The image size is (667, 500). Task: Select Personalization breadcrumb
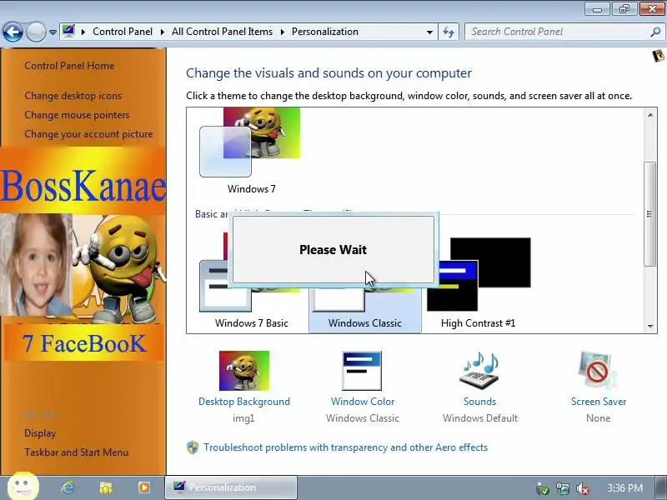325,32
